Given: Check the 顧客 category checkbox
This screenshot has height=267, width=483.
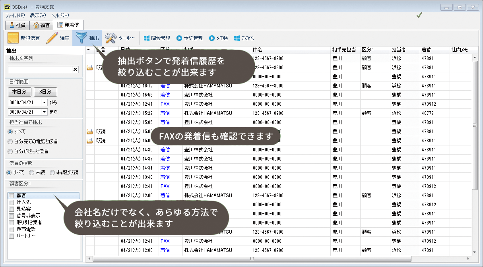Looking at the screenshot, I should coord(12,195).
